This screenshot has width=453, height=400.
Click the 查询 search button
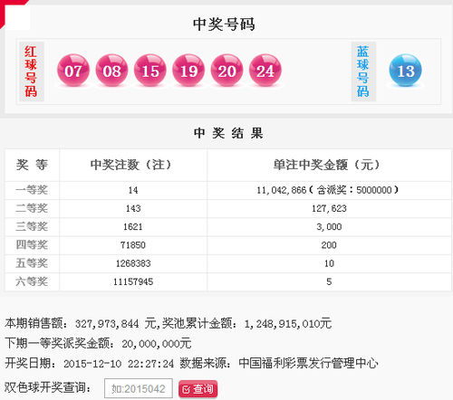[x=198, y=389]
